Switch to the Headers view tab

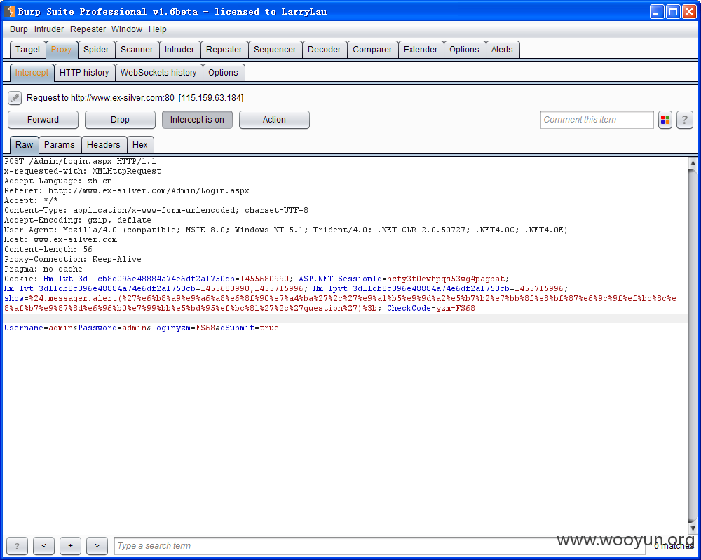(x=103, y=145)
